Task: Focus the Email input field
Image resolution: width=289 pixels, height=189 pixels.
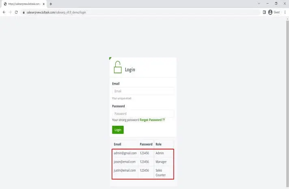Action: pyautogui.click(x=143, y=91)
